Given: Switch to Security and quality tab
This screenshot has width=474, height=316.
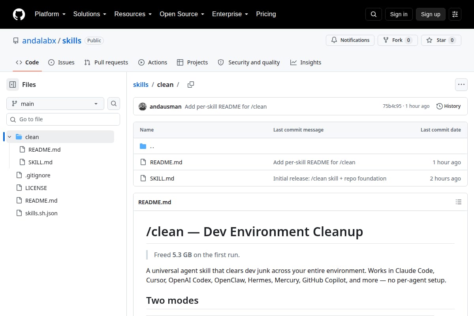Looking at the screenshot, I should point(249,62).
